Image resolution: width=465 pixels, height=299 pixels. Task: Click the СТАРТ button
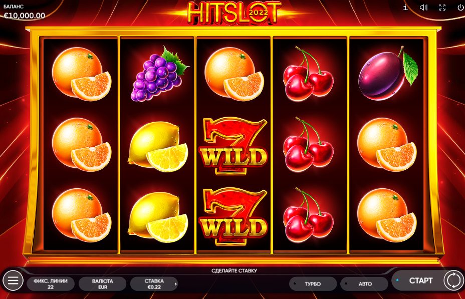coord(420,280)
